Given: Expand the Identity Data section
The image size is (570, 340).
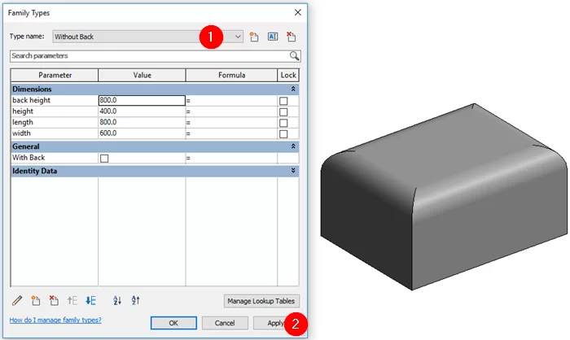Looking at the screenshot, I should coord(294,172).
